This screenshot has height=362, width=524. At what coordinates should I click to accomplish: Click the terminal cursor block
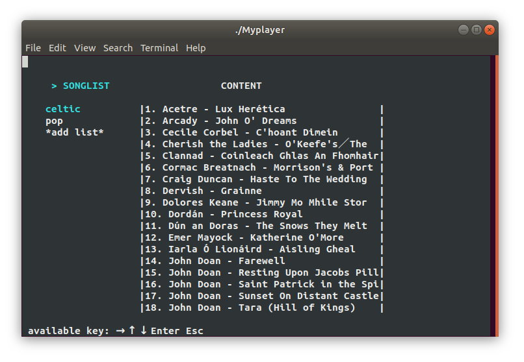click(25, 62)
